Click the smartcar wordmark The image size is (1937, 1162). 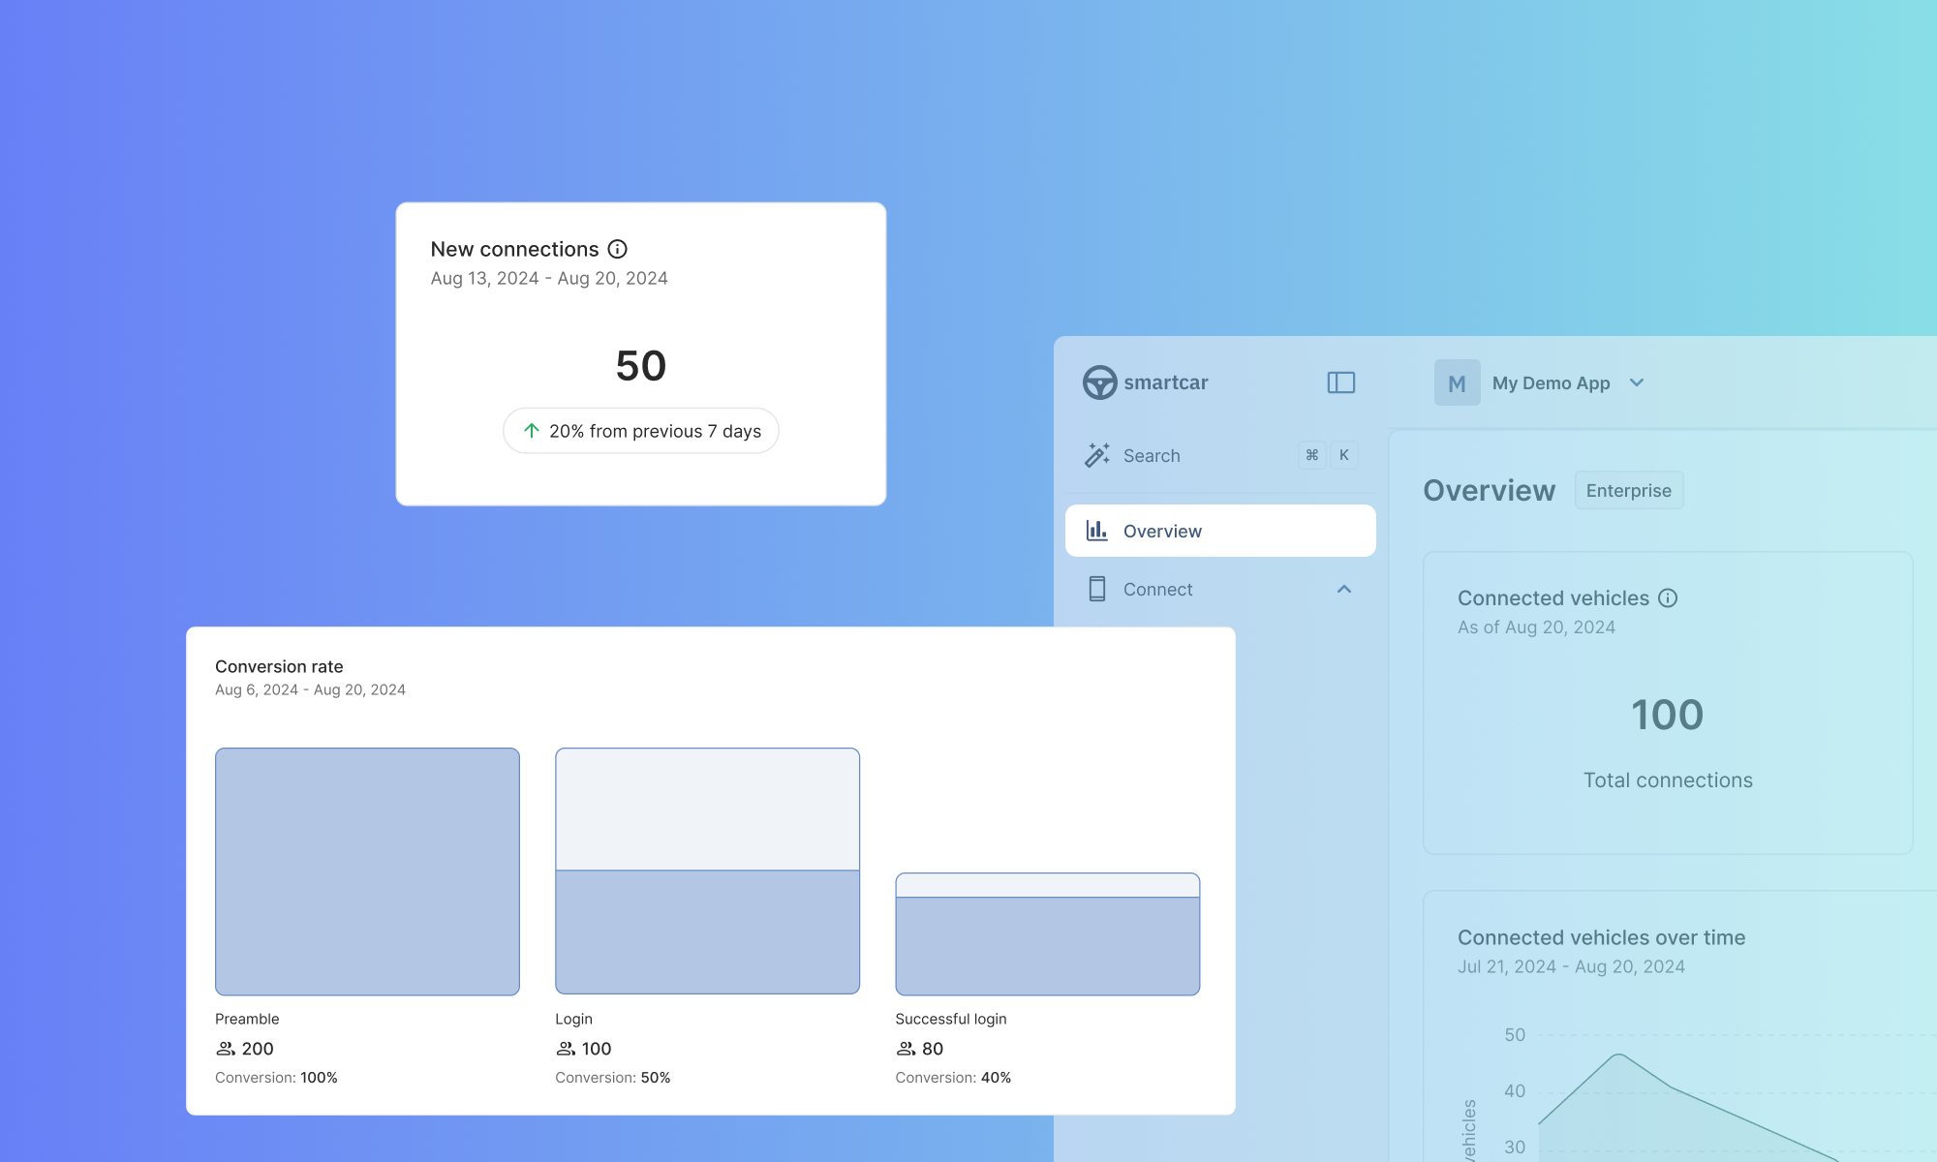(x=1166, y=382)
